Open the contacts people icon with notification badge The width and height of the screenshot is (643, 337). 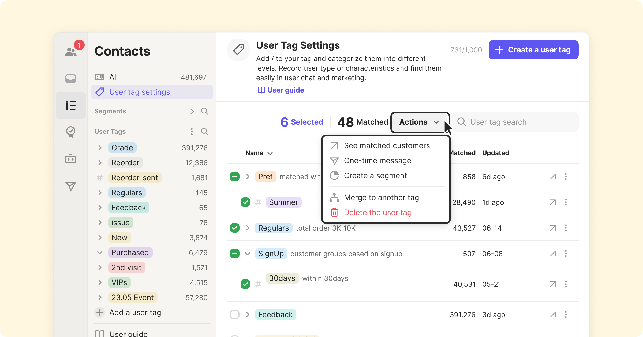(x=71, y=51)
